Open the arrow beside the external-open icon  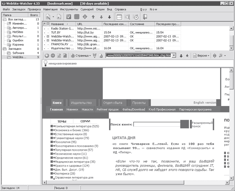click(x=225, y=56)
